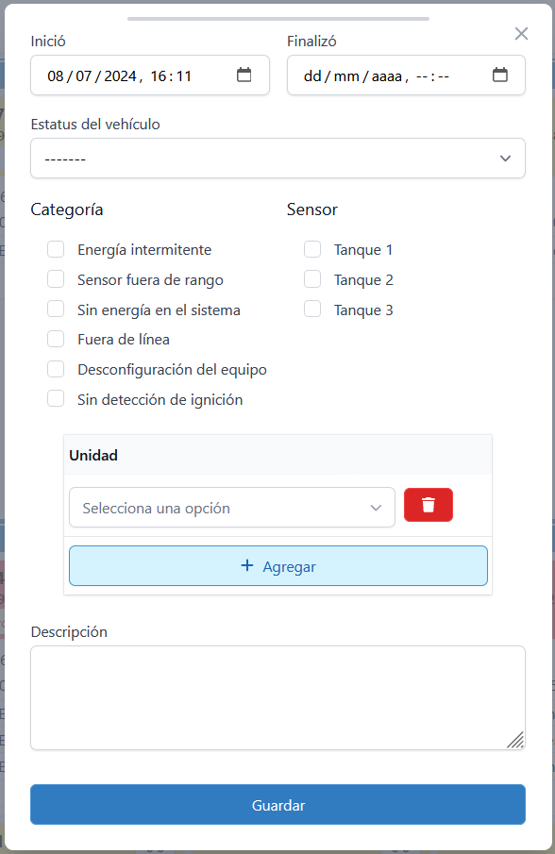Enable the Fuera de línea checkbox
The height and width of the screenshot is (854, 555).
56,339
